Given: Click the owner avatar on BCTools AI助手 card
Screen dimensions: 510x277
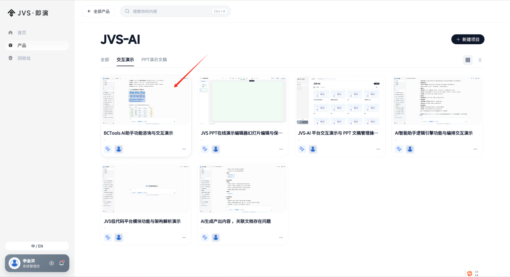Looking at the screenshot, I should pos(119,149).
